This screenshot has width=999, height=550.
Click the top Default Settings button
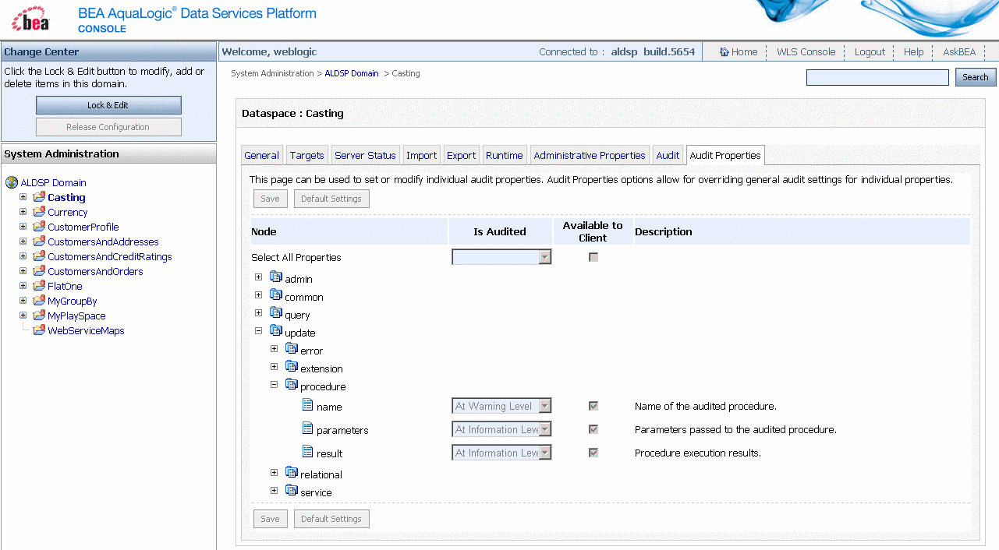pos(331,199)
